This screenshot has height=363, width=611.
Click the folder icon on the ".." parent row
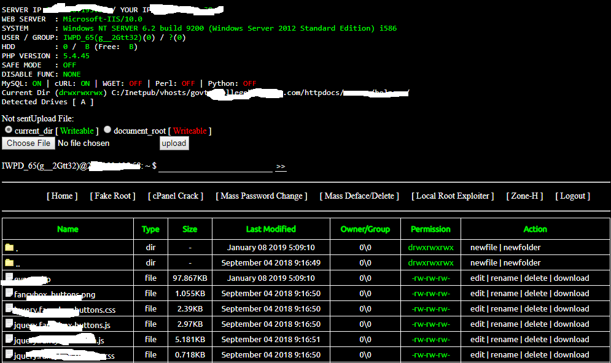(x=9, y=262)
